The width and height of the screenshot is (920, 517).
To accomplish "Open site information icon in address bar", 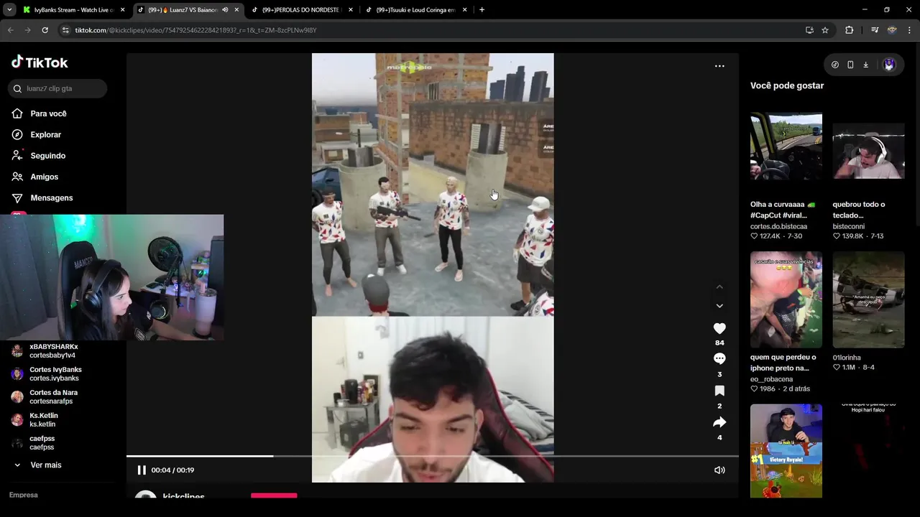I will [x=65, y=30].
